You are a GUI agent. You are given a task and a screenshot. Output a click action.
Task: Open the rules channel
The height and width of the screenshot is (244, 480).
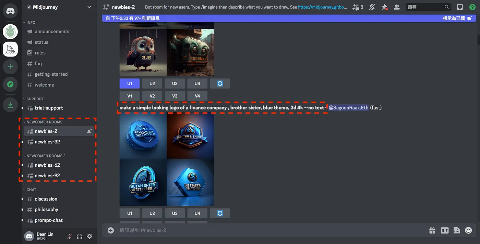[59, 53]
